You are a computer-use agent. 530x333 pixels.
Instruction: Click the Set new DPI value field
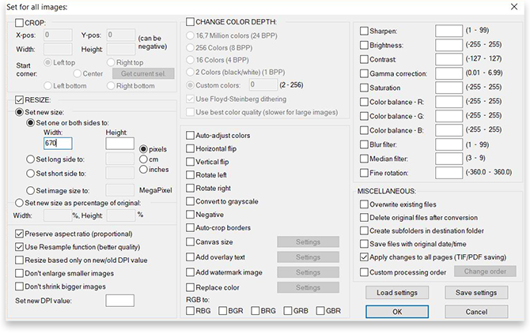coord(119,301)
